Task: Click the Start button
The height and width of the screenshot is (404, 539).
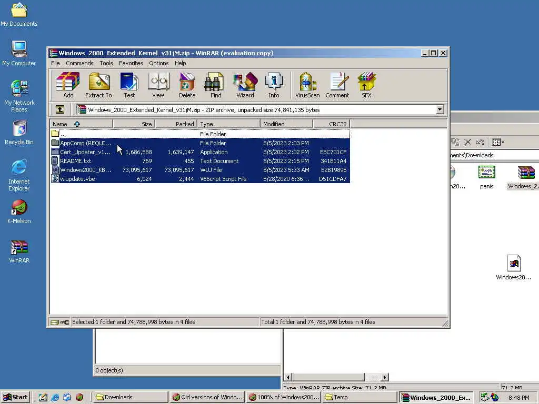Action: pyautogui.click(x=15, y=397)
